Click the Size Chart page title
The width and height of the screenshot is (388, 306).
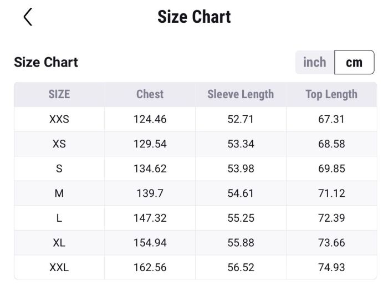[194, 17]
